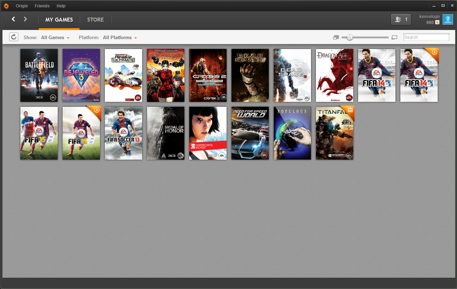Select the Populous game tile

[292, 133]
